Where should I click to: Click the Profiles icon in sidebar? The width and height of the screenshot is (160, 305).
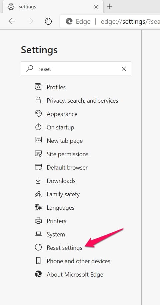click(38, 87)
